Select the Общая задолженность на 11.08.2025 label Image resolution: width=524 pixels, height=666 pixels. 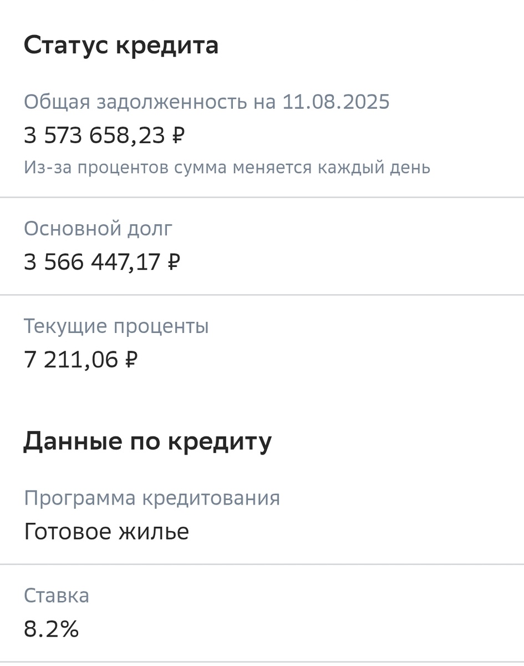click(x=206, y=102)
